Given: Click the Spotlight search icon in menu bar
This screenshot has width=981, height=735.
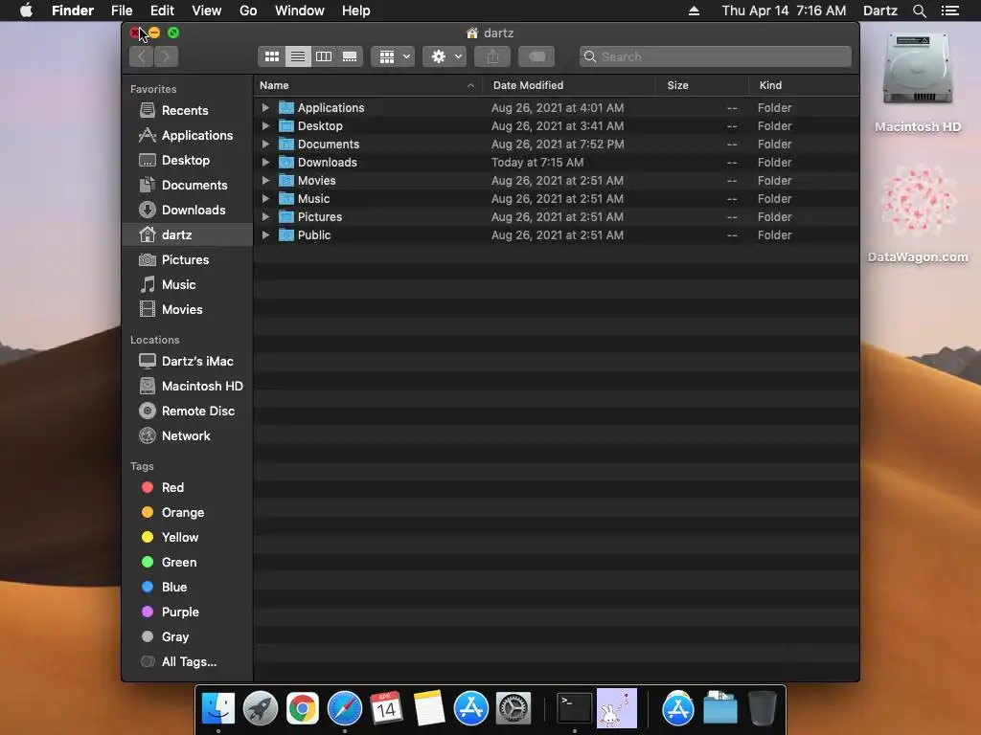Looking at the screenshot, I should click(919, 11).
